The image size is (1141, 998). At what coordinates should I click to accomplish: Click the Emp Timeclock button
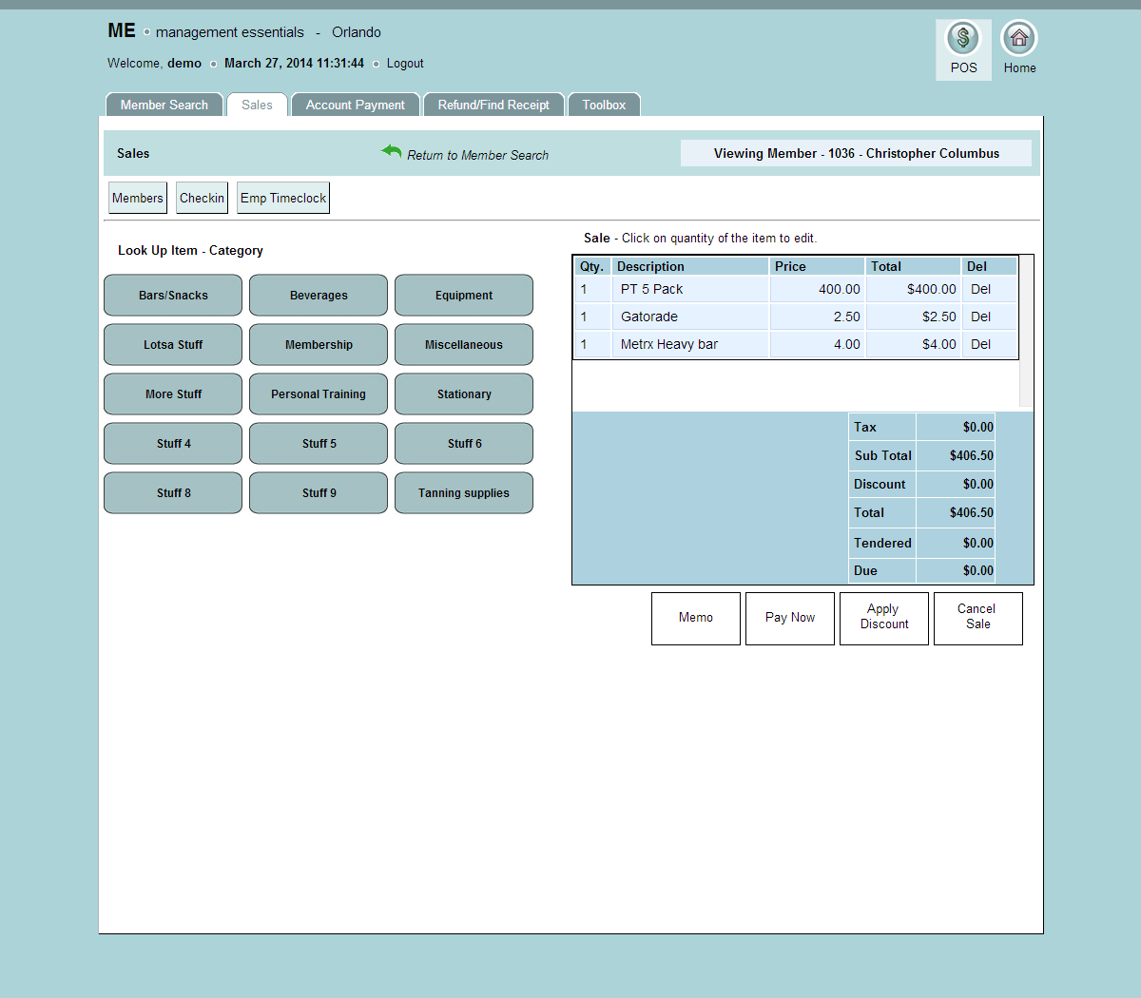pyautogui.click(x=283, y=198)
